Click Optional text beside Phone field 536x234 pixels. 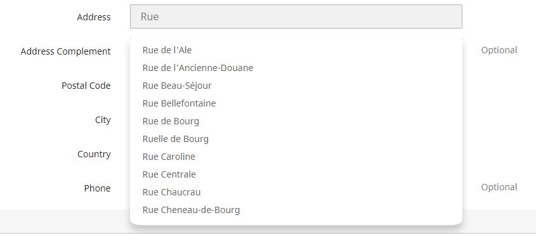tap(499, 188)
